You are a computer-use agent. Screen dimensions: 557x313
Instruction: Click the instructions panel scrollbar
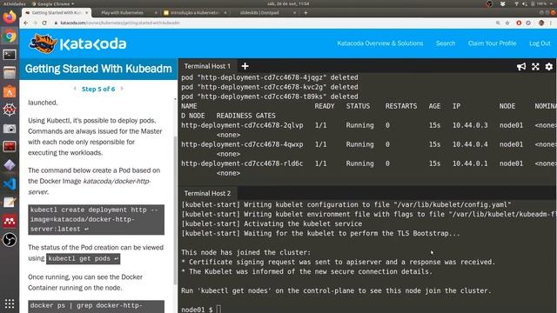(x=175, y=210)
